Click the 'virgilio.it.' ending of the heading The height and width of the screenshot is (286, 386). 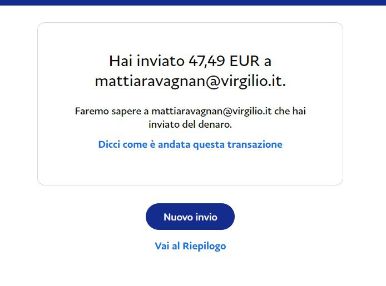253,81
